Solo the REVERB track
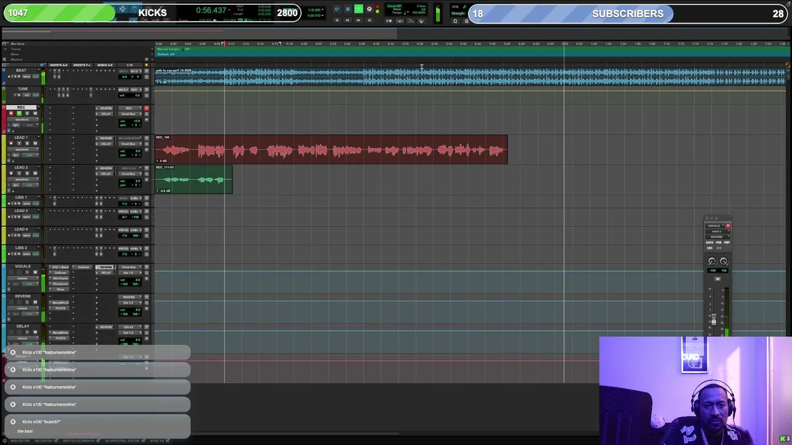This screenshot has width=792, height=445. click(27, 302)
